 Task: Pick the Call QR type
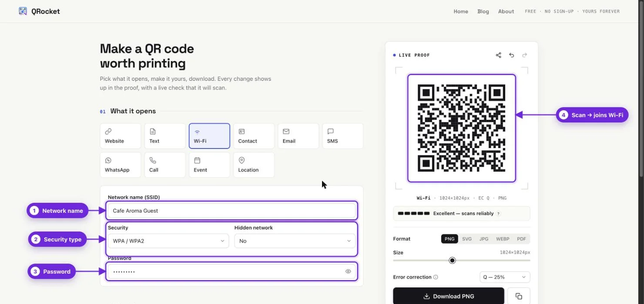coord(165,165)
